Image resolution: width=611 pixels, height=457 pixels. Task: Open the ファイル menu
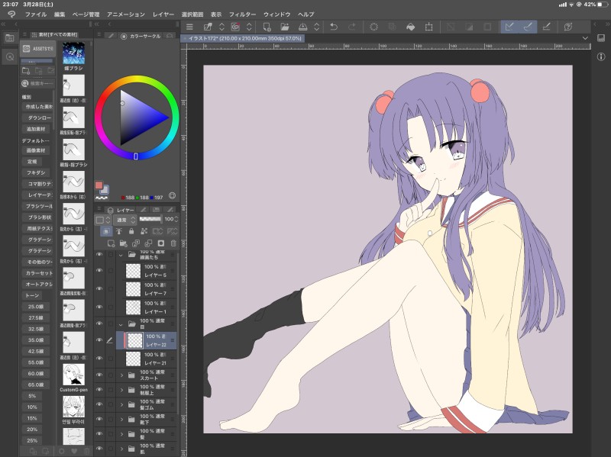pos(36,14)
